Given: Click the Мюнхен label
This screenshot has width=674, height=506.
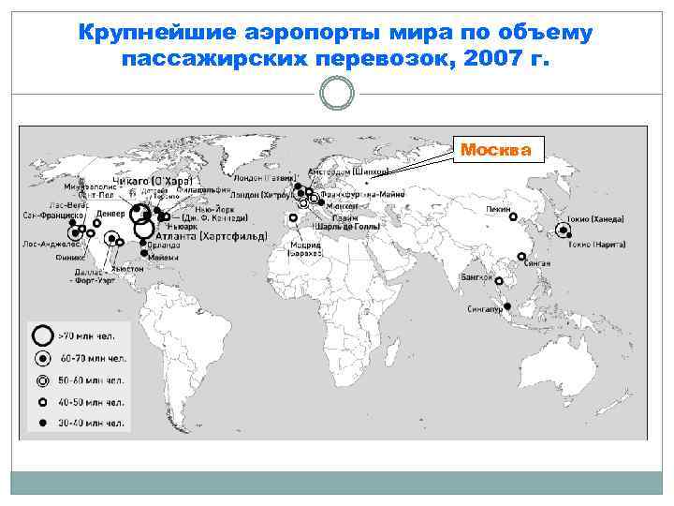Looking at the screenshot, I should pyautogui.click(x=343, y=206).
